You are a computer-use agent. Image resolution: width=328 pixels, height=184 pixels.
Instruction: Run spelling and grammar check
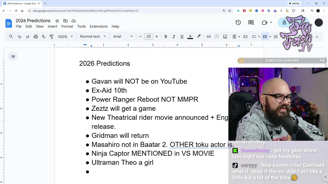[x=44, y=37]
